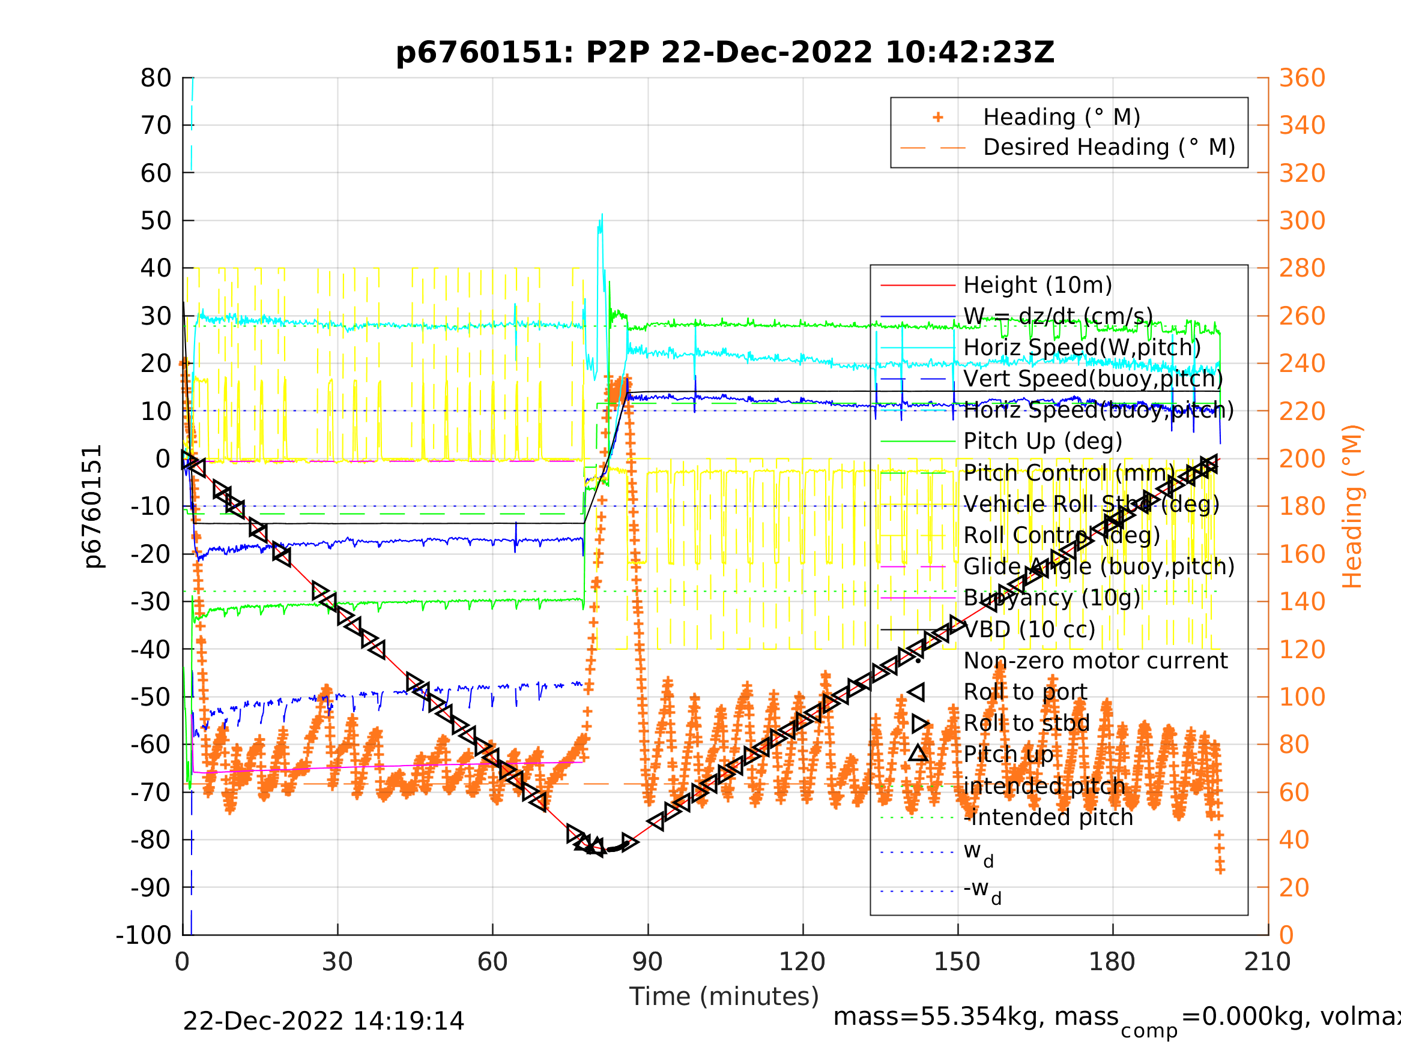Select the 'Pitch Control (mm)' legend label
This screenshot has height=1050, width=1401.
[x=1069, y=473]
